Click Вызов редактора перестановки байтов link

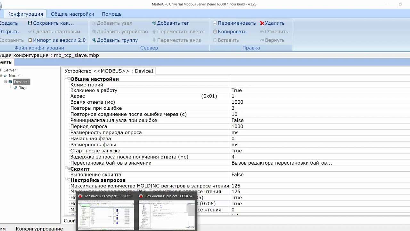click(x=282, y=163)
